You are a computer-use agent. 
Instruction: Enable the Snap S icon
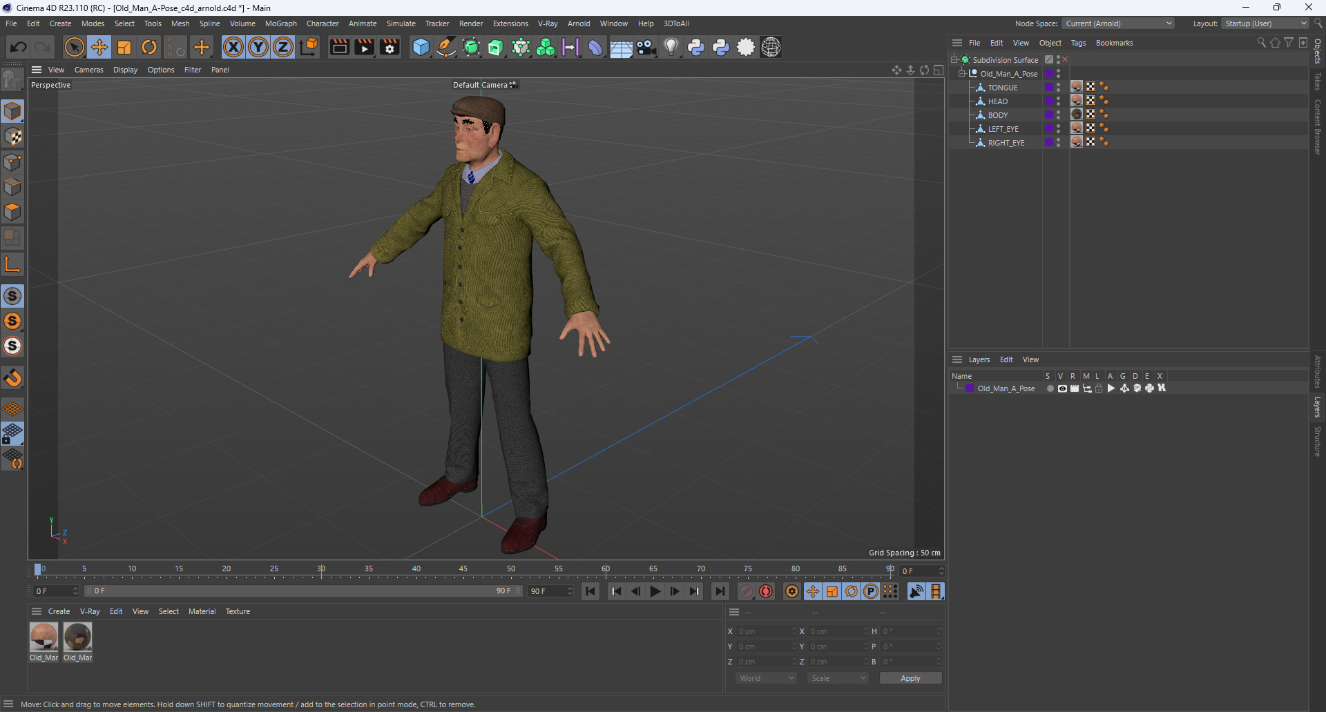(x=12, y=296)
